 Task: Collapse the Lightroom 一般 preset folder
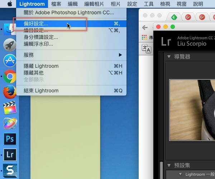coord(181,174)
